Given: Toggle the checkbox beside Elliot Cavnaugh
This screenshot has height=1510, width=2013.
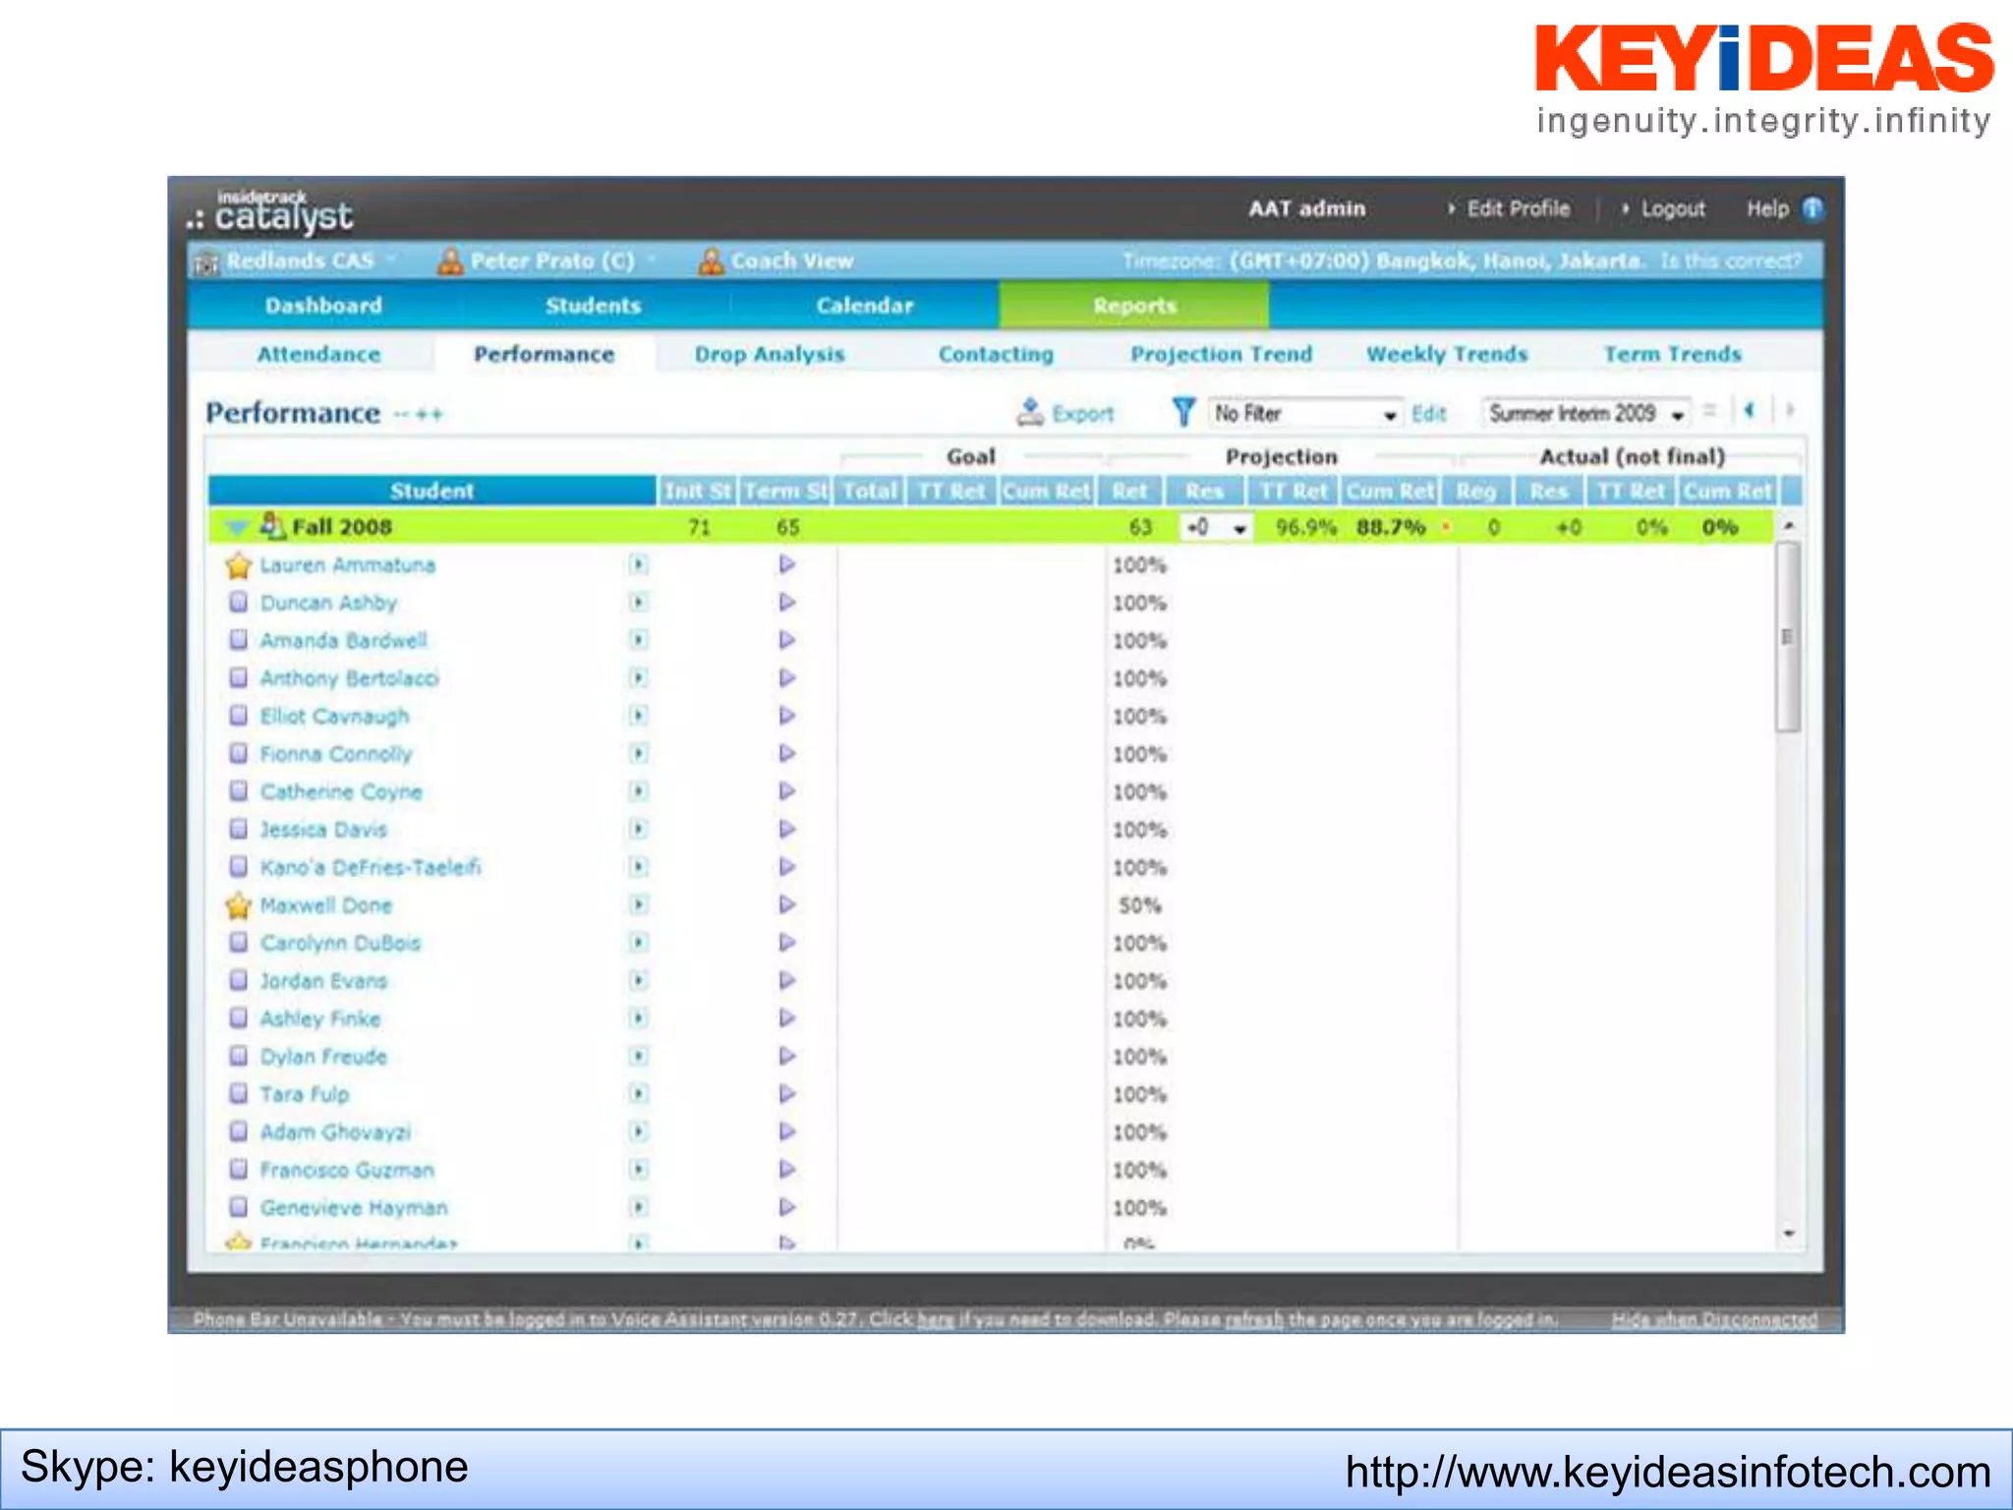Looking at the screenshot, I should [238, 716].
